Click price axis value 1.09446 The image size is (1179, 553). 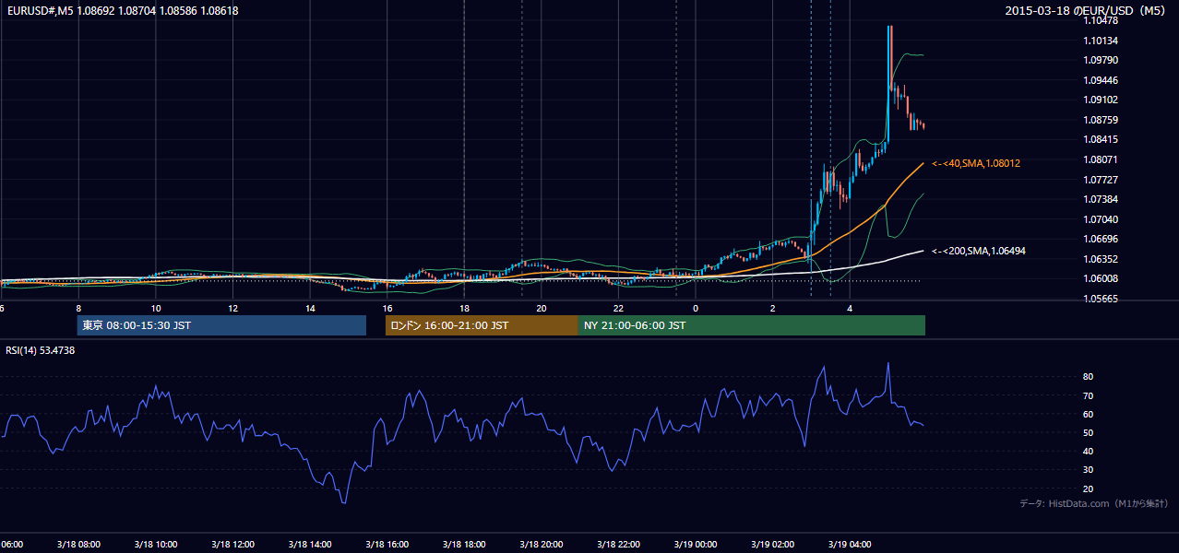(x=1102, y=80)
